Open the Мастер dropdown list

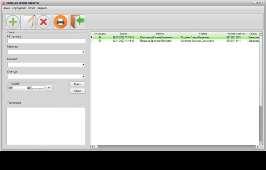[x=83, y=52]
